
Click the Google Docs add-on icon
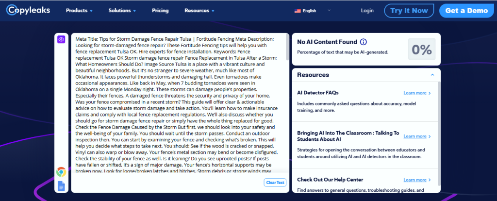tap(61, 185)
